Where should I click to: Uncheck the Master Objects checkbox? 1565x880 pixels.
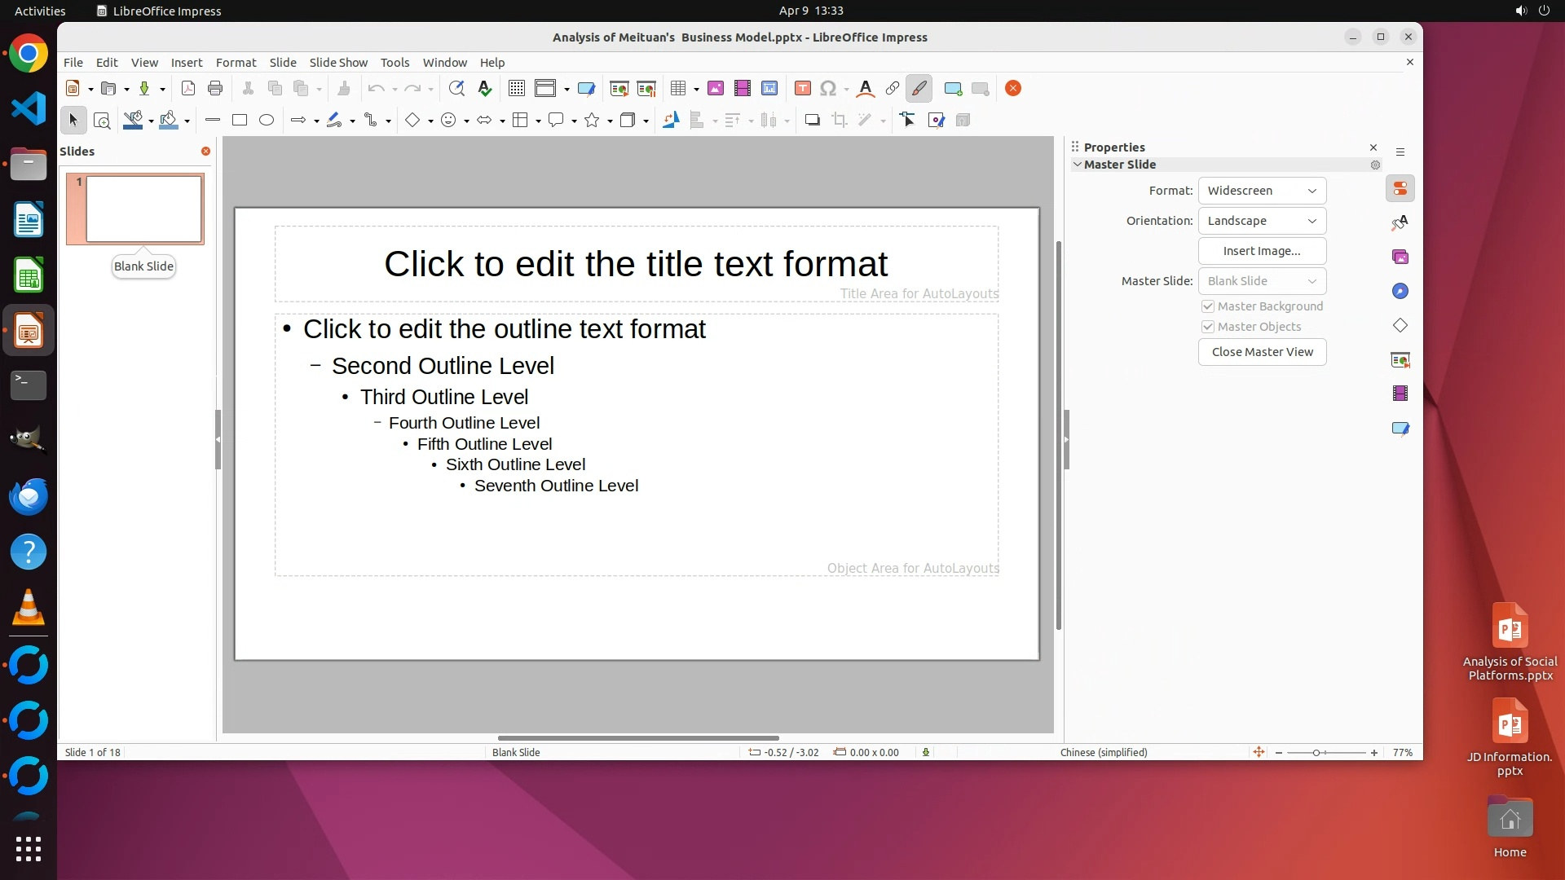(x=1208, y=327)
